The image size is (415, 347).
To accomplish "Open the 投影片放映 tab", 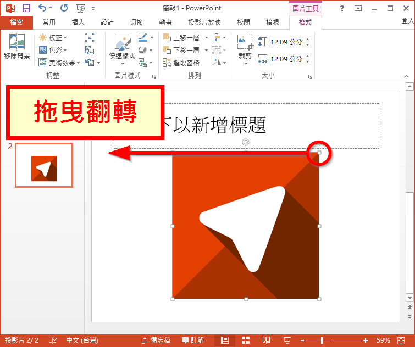I will tap(204, 23).
